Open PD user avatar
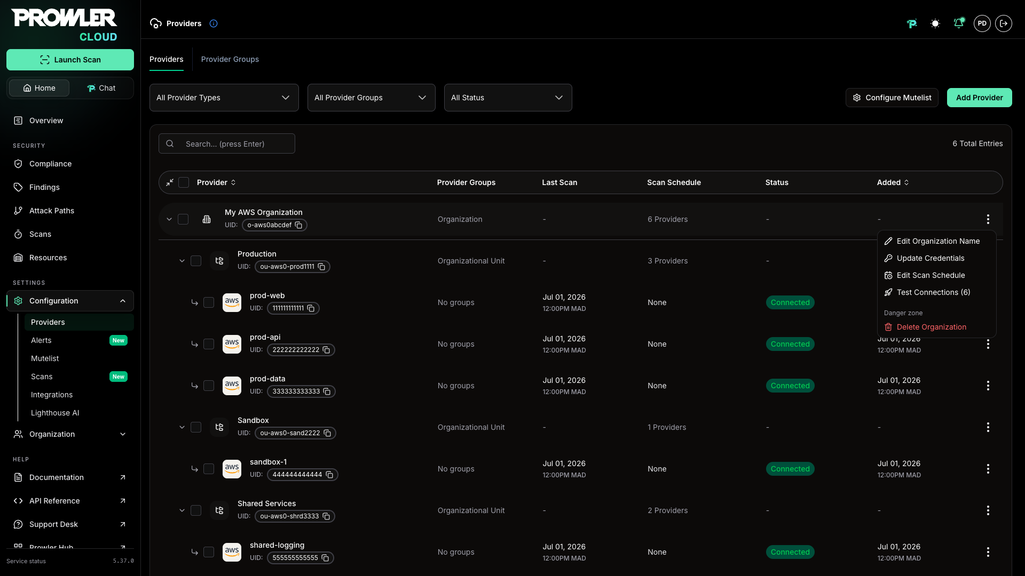Viewport: 1025px width, 576px height. click(x=982, y=23)
